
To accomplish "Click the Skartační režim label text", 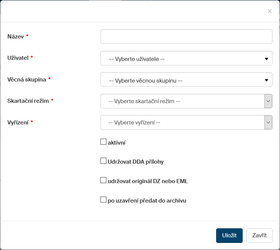I will click(28, 101).
